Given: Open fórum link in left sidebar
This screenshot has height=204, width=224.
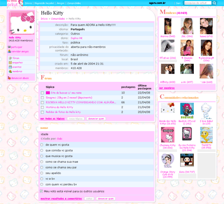Looking at the screenshot, I should (16, 58).
